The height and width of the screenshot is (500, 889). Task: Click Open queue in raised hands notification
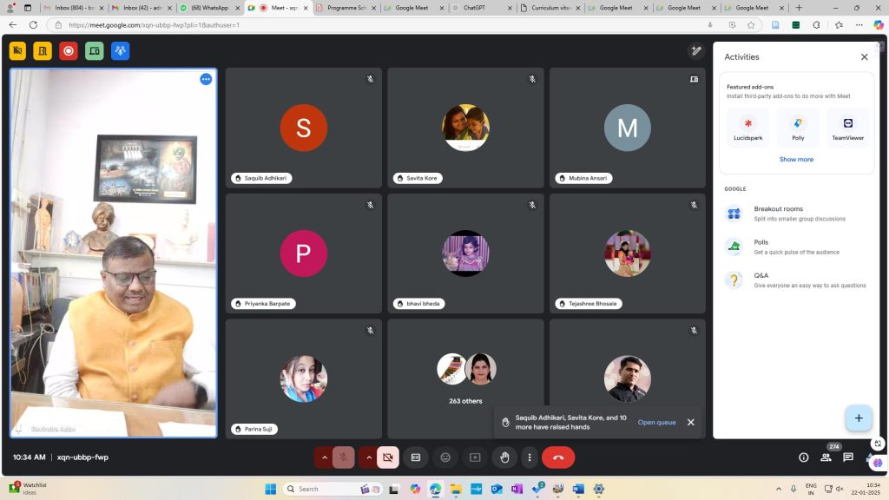[656, 423]
